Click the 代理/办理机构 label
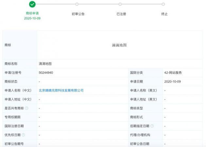 click(x=140, y=135)
